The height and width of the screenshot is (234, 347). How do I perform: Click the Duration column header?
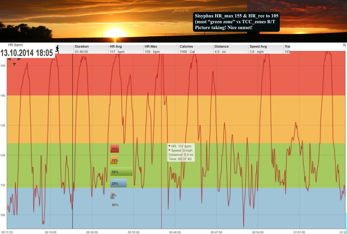pos(82,46)
